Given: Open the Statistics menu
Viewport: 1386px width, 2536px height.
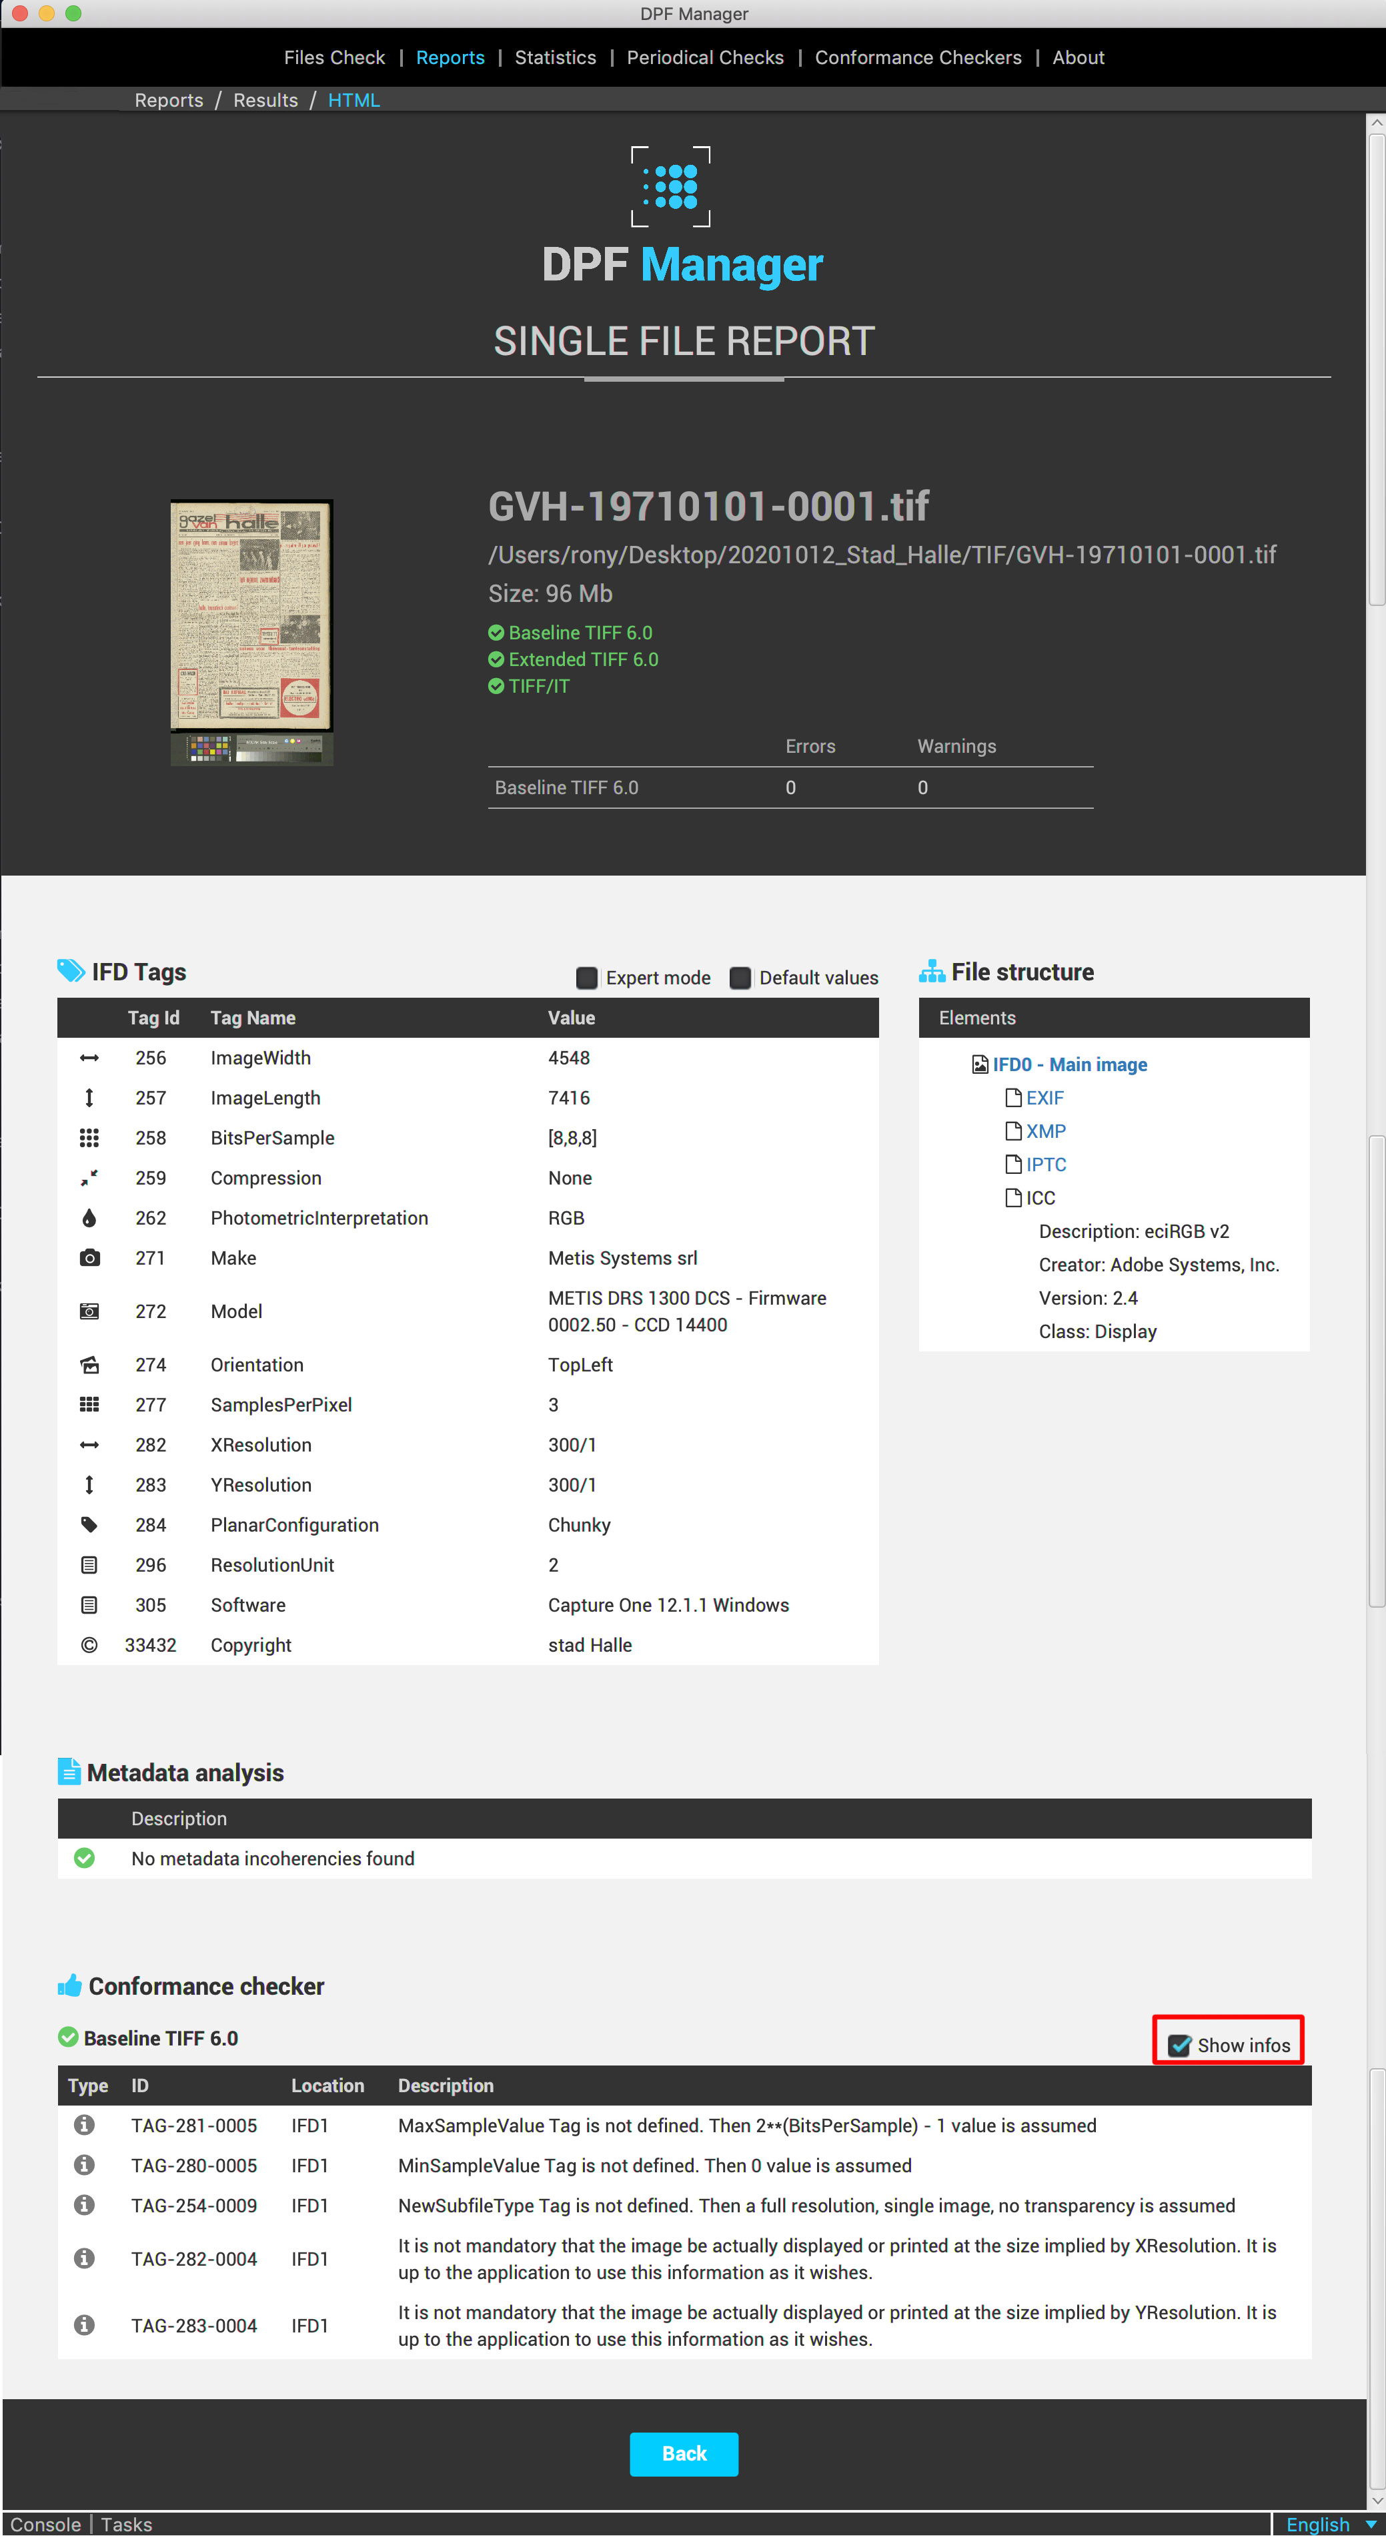Looking at the screenshot, I should 555,57.
